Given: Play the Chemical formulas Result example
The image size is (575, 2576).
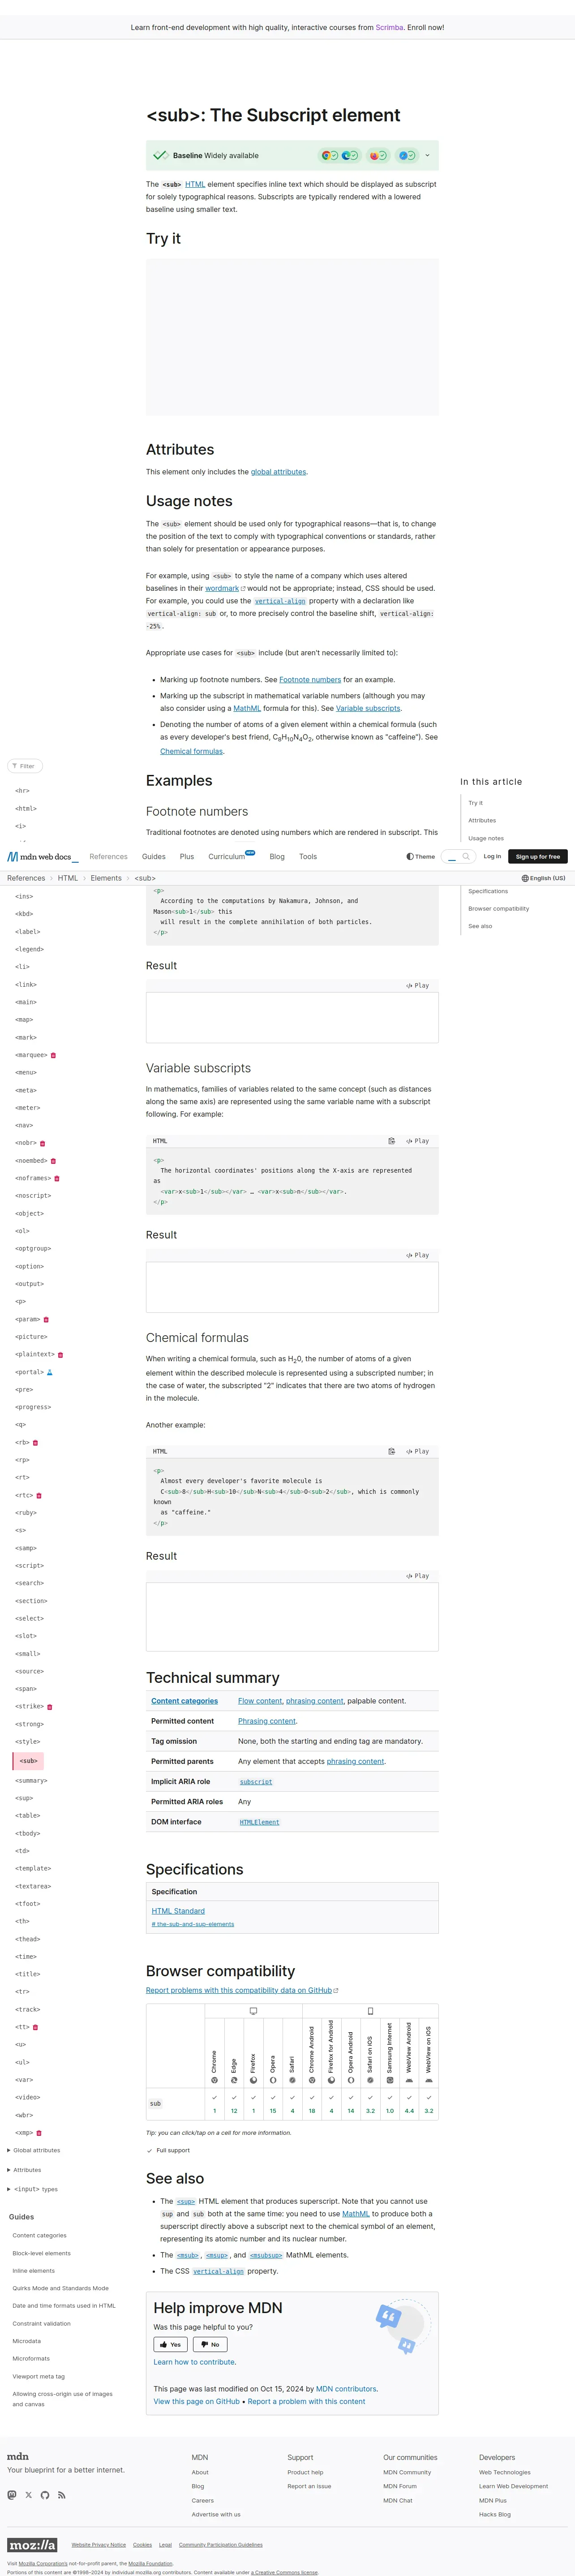Looking at the screenshot, I should pos(418,1576).
